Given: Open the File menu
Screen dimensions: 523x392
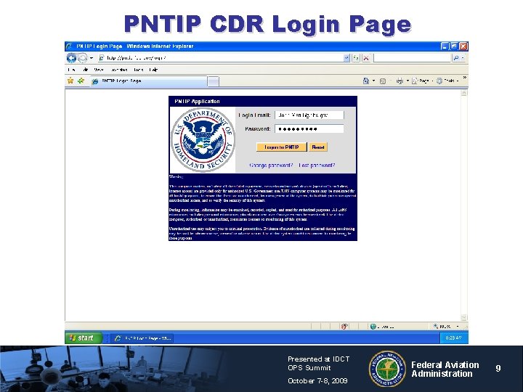Looking at the screenshot, I should tap(71, 70).
